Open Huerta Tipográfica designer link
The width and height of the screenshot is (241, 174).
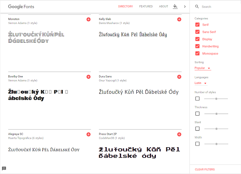click(20, 138)
